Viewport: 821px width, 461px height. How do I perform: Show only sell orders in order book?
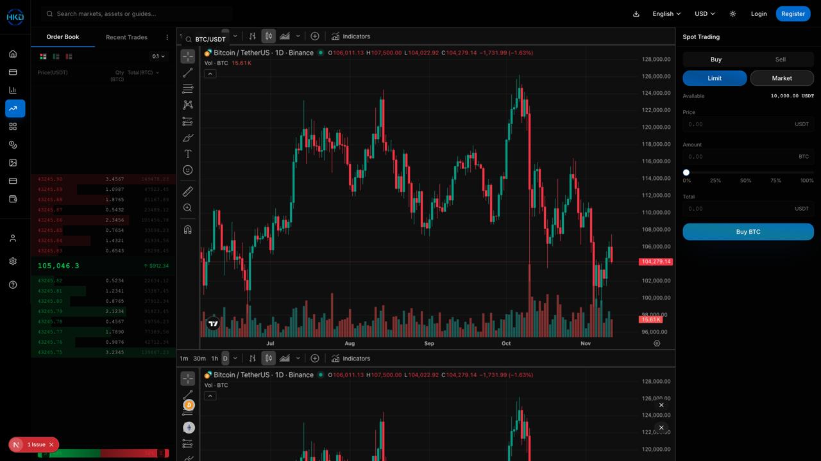point(69,56)
